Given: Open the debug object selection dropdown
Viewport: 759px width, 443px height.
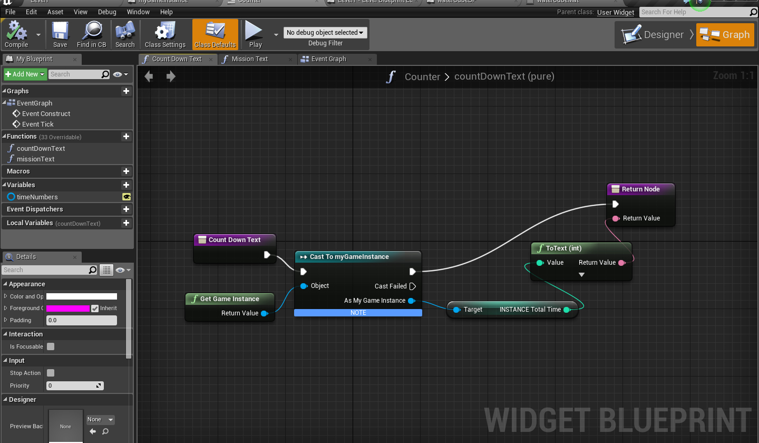Looking at the screenshot, I should (325, 33).
